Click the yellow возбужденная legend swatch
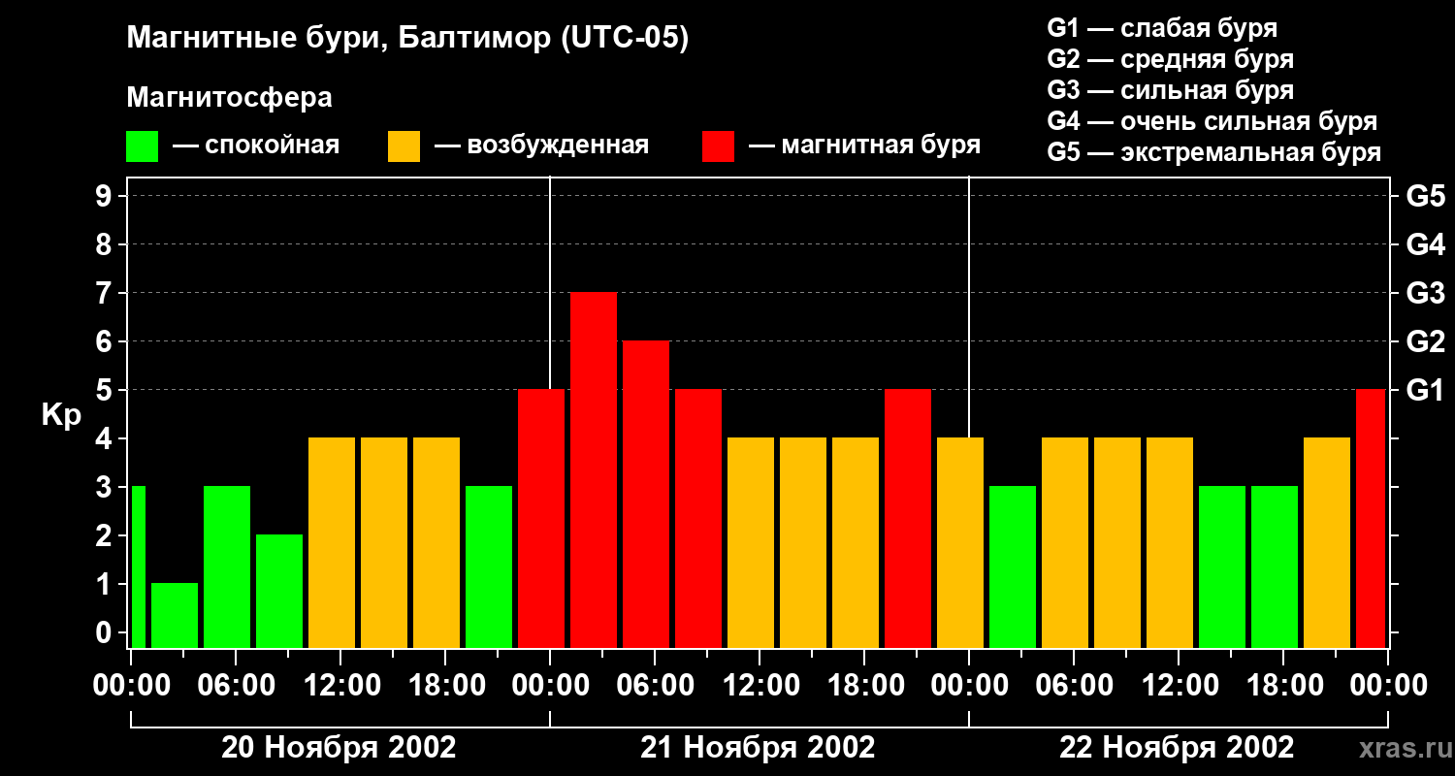1455x776 pixels. (404, 146)
